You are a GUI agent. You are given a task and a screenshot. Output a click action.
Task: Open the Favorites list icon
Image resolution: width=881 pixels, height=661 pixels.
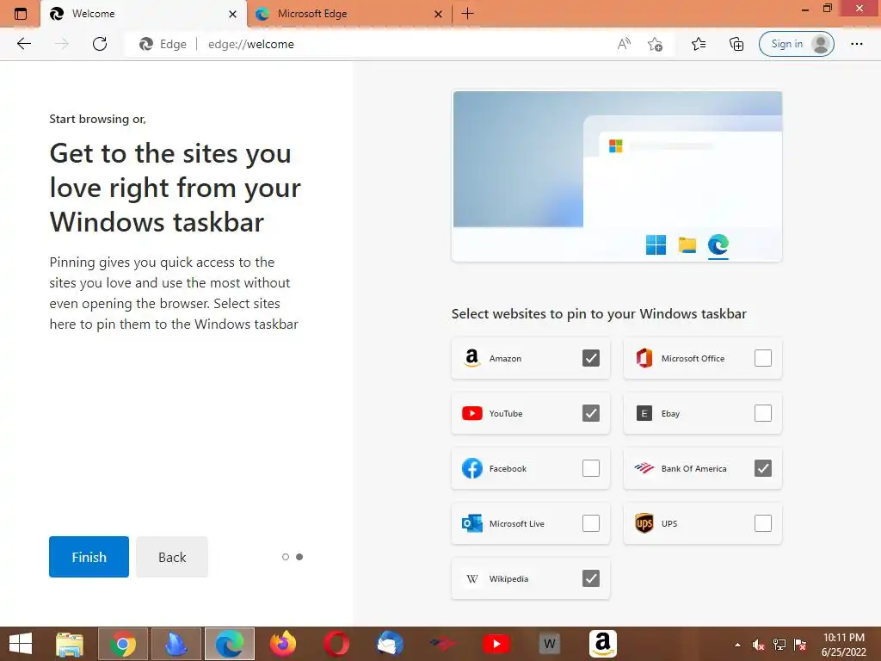(699, 44)
